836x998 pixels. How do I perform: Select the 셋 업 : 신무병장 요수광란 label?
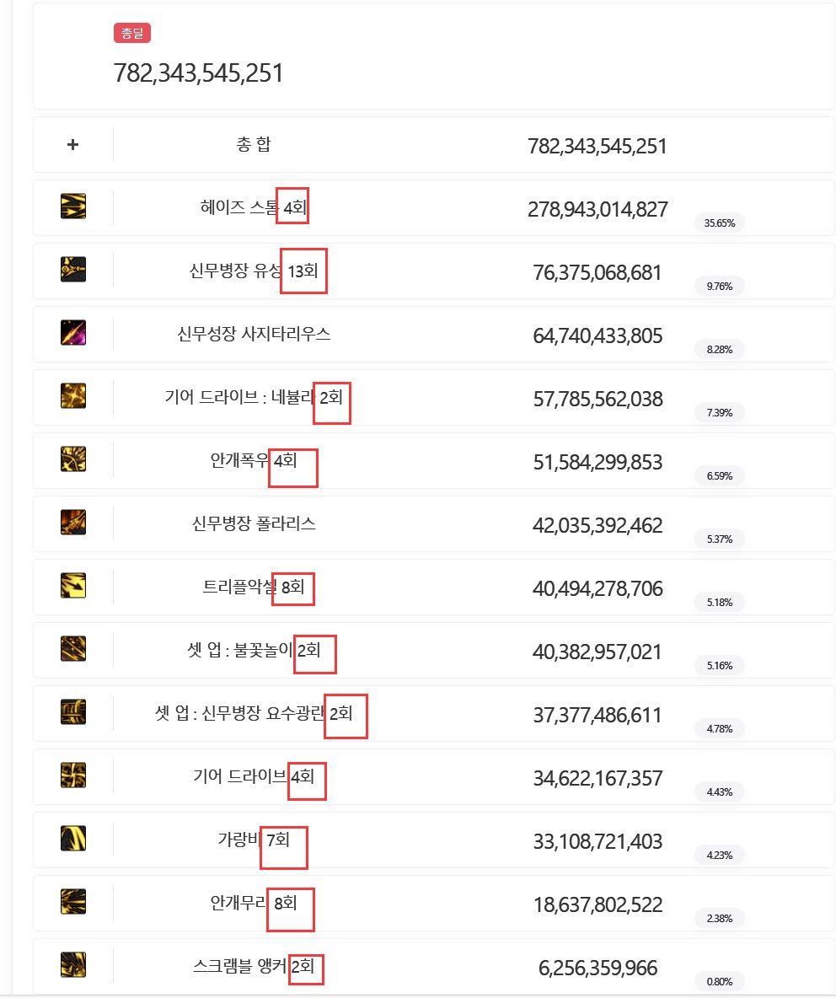pos(240,713)
